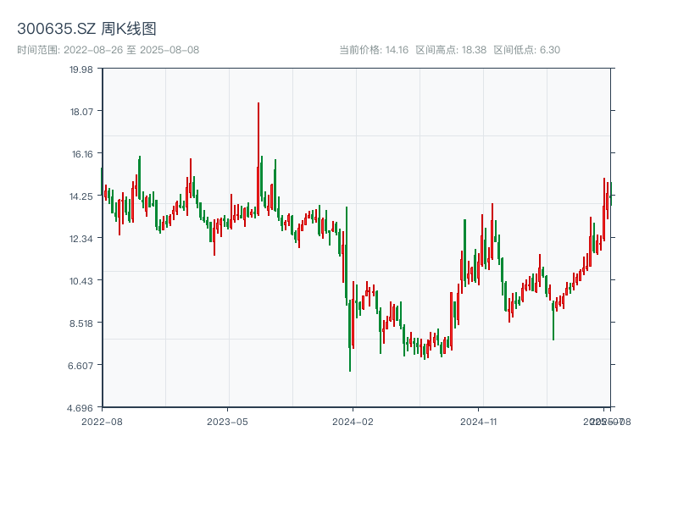The width and height of the screenshot is (678, 508).
Task: Click the 2022-08 x-axis date label
Action: (102, 421)
